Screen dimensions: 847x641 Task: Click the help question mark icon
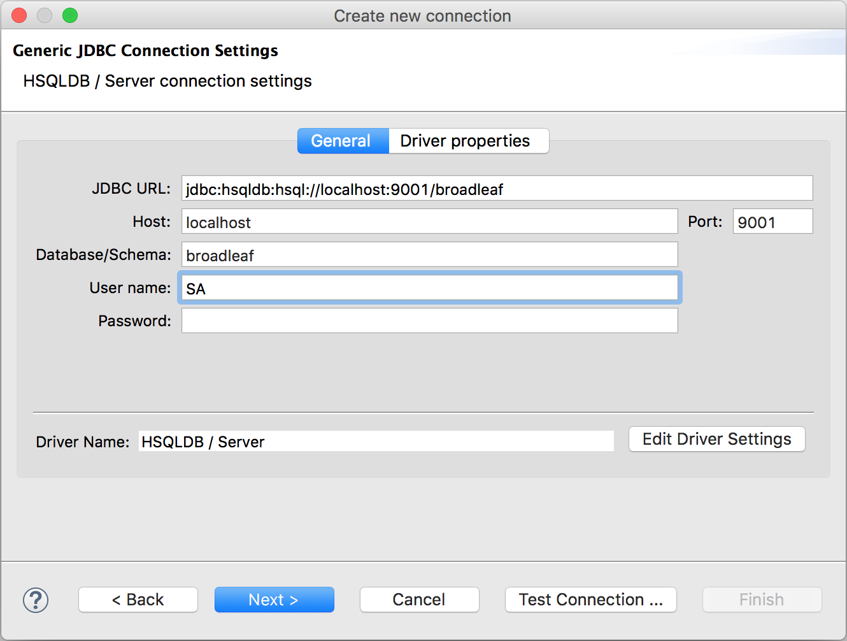(x=36, y=600)
